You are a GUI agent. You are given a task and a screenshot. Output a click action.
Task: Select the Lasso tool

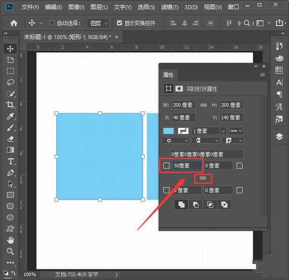tap(10, 82)
